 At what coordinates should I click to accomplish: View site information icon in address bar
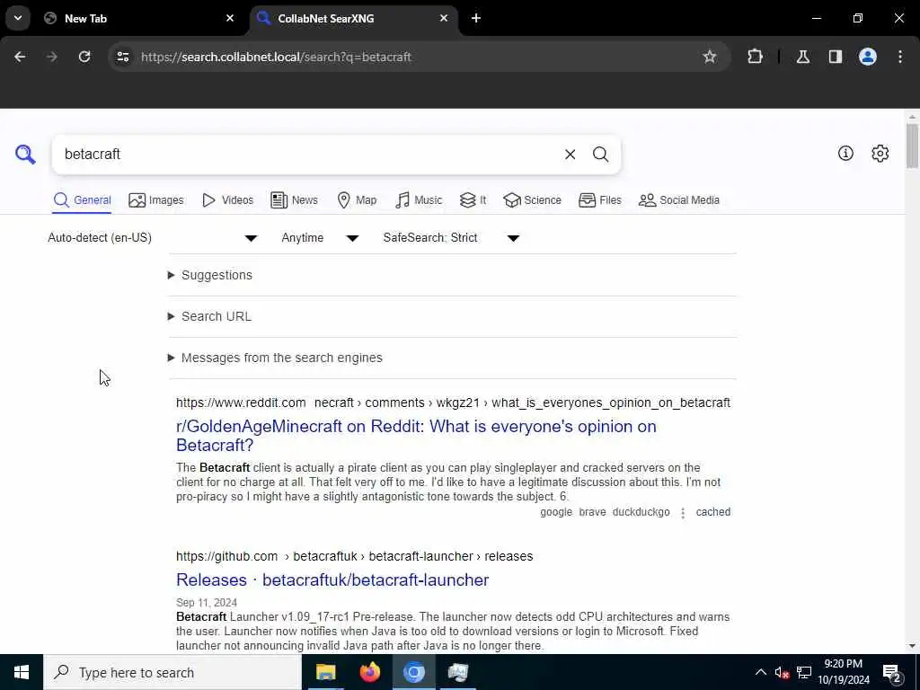click(x=122, y=57)
